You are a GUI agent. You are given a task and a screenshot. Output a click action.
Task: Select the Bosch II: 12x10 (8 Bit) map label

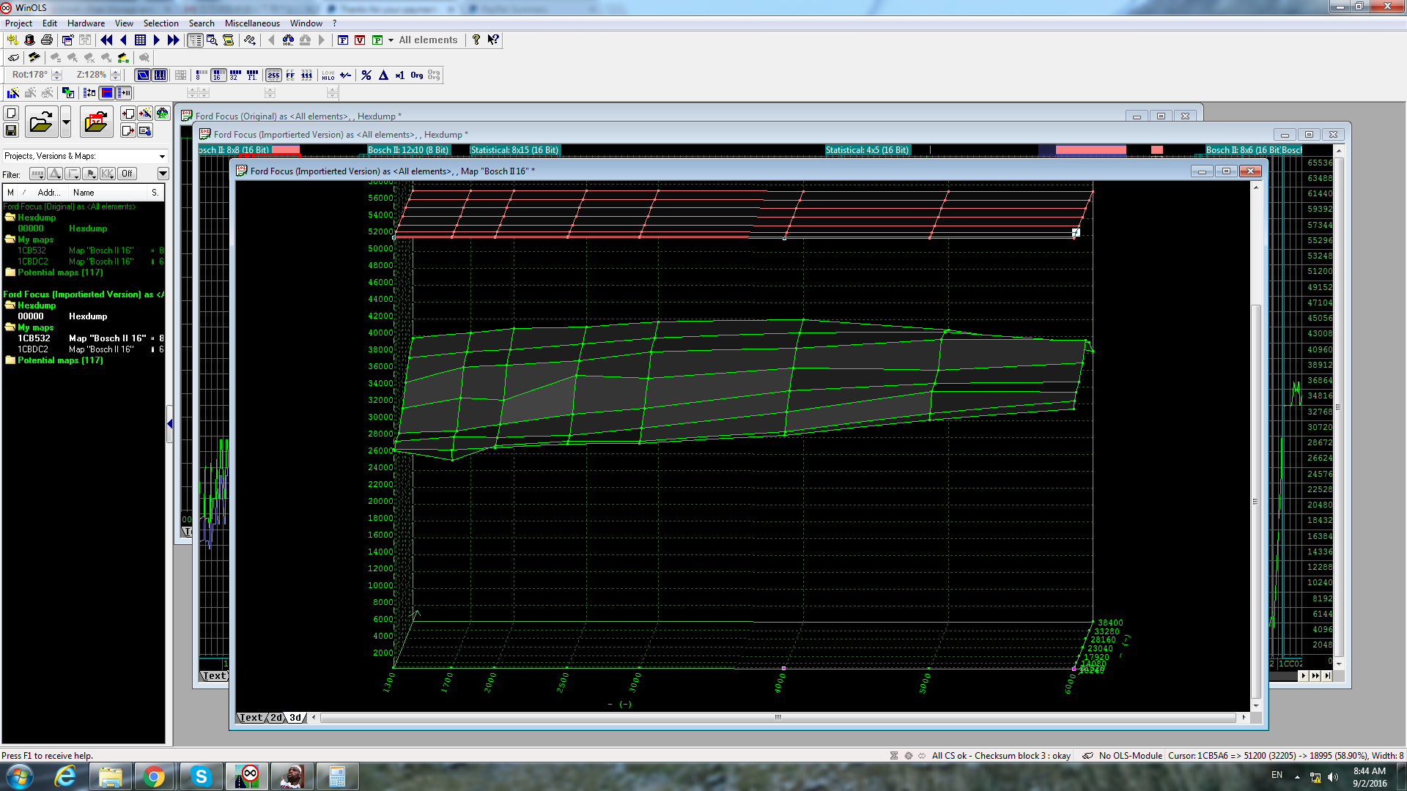[408, 150]
